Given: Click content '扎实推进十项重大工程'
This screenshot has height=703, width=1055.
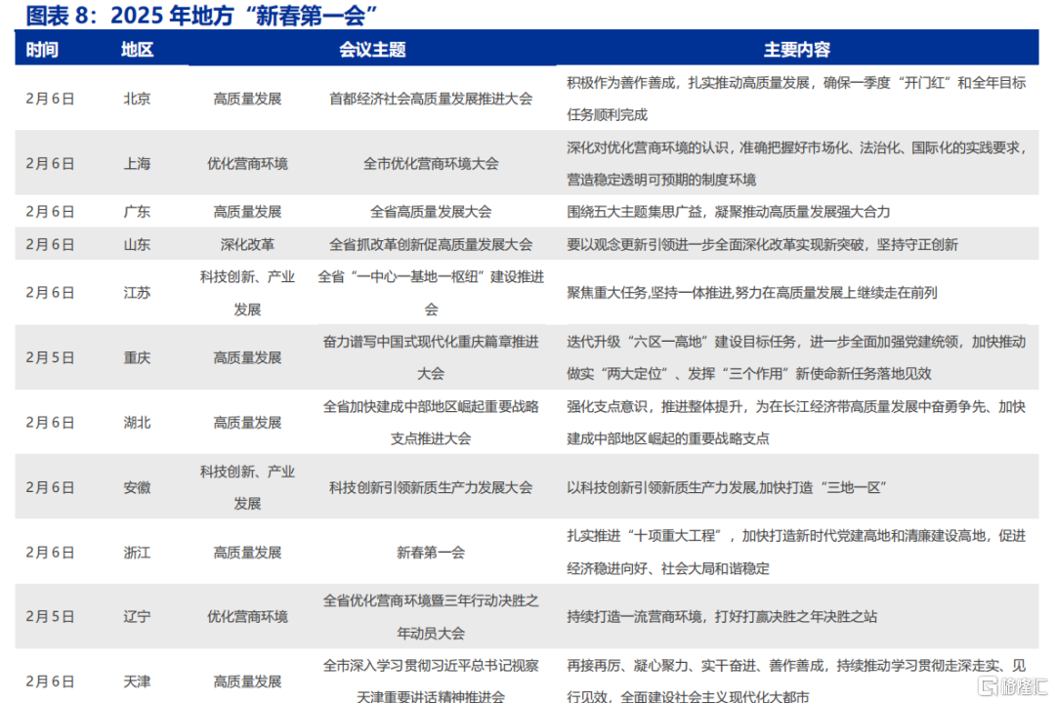Looking at the screenshot, I should click(x=644, y=536).
